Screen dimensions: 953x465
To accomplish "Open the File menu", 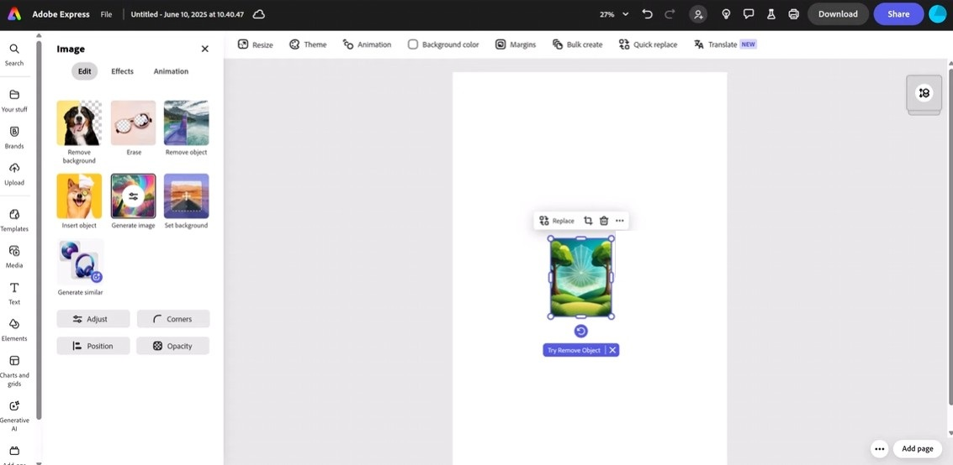I will click(x=106, y=14).
